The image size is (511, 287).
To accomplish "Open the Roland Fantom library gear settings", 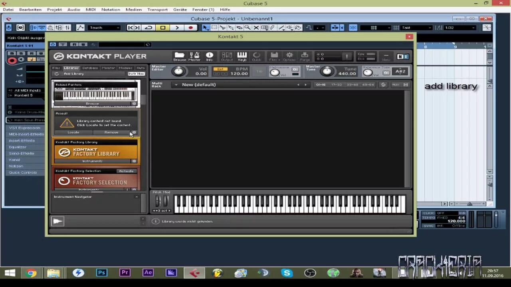I will pyautogui.click(x=134, y=104).
